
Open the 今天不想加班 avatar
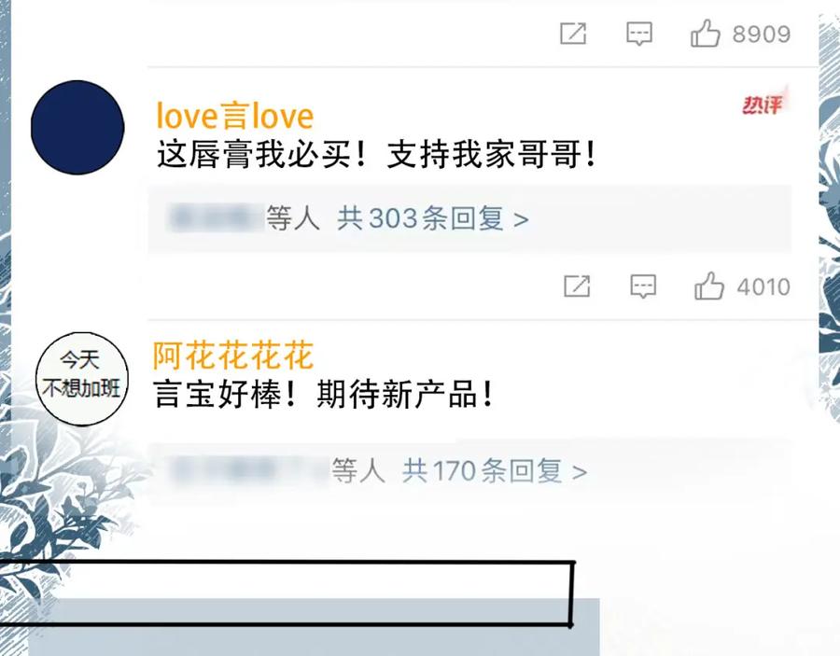click(82, 379)
